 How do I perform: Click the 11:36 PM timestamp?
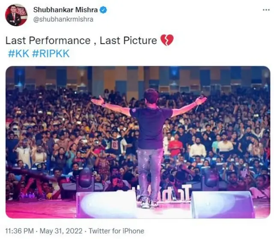pyautogui.click(x=19, y=231)
